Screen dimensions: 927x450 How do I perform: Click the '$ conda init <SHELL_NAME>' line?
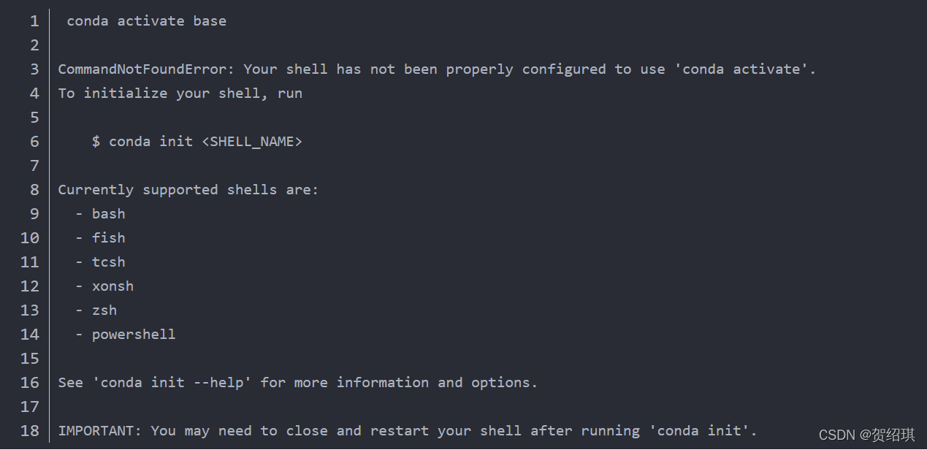point(197,142)
